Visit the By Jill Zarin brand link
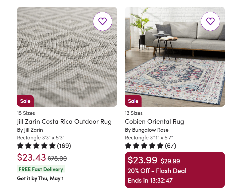Screen dimensions: 227x189 pos(30,130)
